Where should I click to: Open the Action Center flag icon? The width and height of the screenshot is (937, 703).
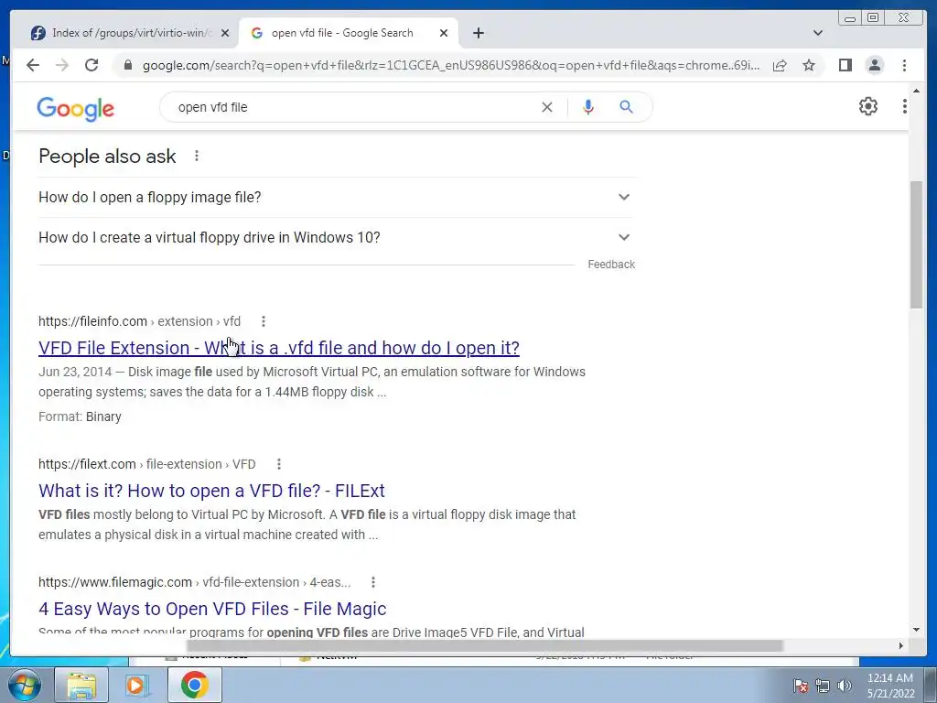[801, 686]
